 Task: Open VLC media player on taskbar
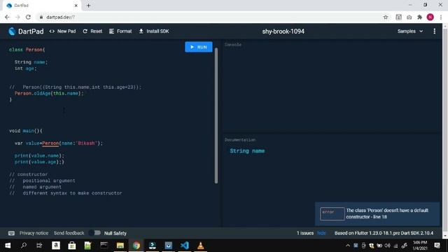[x=201, y=246]
